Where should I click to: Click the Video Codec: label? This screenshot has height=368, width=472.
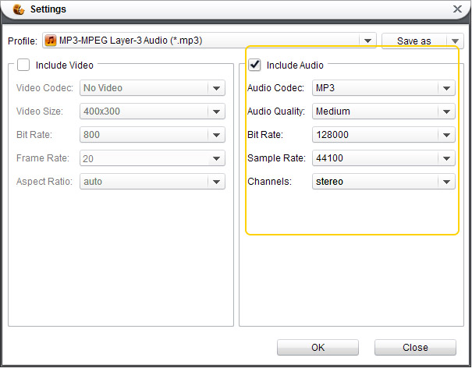[x=44, y=88]
